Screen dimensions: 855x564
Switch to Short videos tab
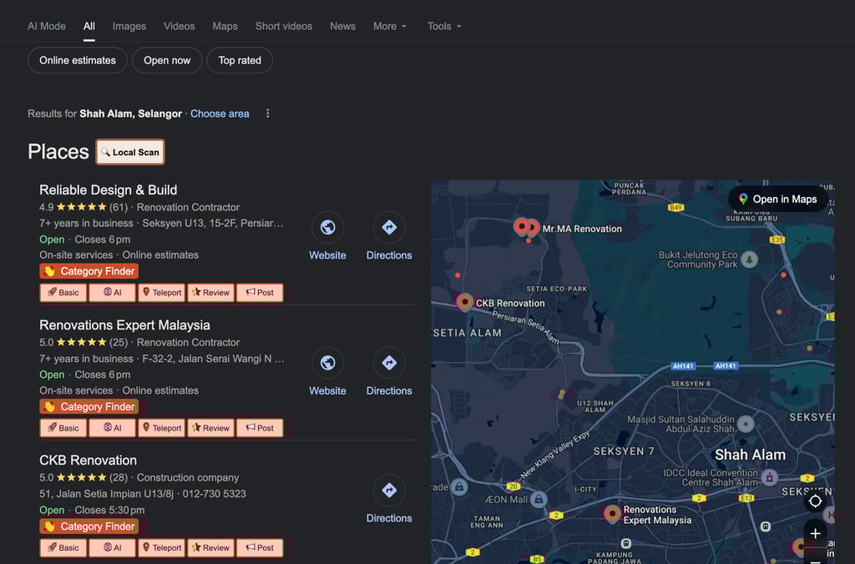pyautogui.click(x=284, y=26)
